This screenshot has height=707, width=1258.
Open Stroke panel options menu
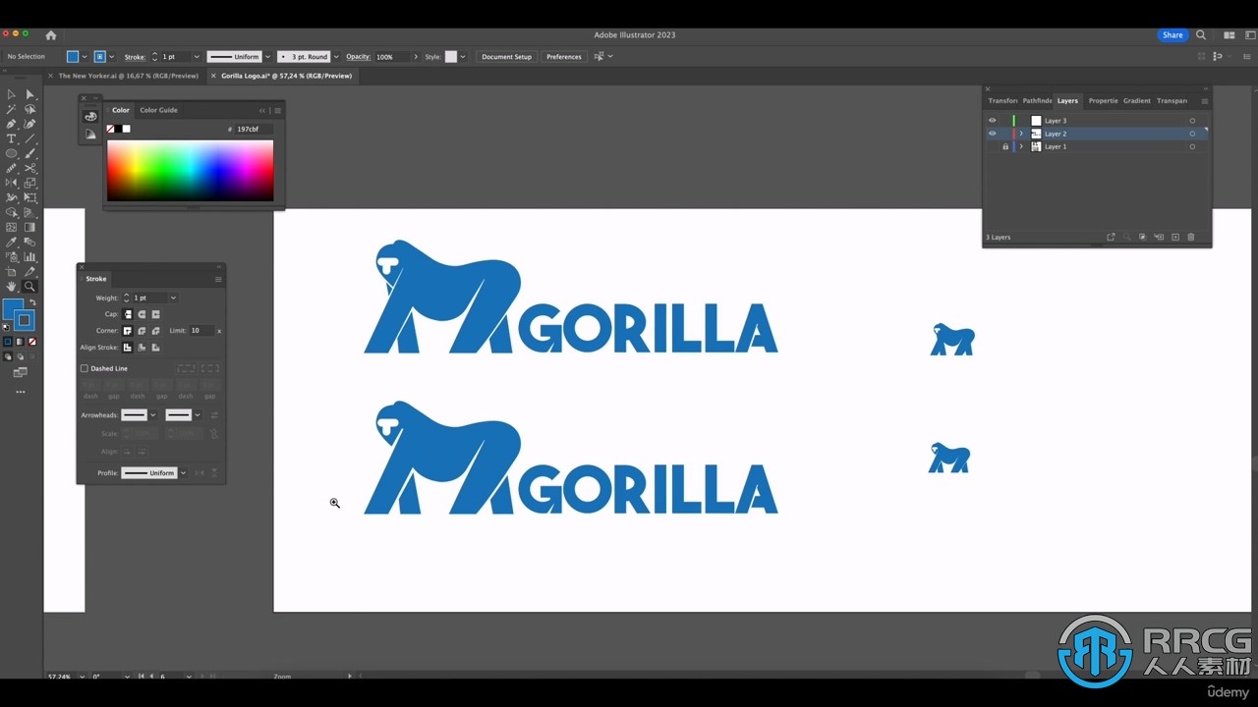click(218, 279)
